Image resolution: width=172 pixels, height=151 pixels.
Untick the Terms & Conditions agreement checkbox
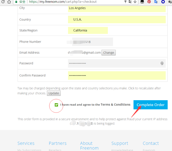point(56,105)
